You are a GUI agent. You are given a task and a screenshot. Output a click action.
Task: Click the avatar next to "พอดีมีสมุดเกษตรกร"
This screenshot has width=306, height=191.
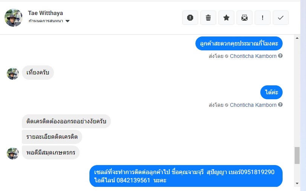point(13,153)
